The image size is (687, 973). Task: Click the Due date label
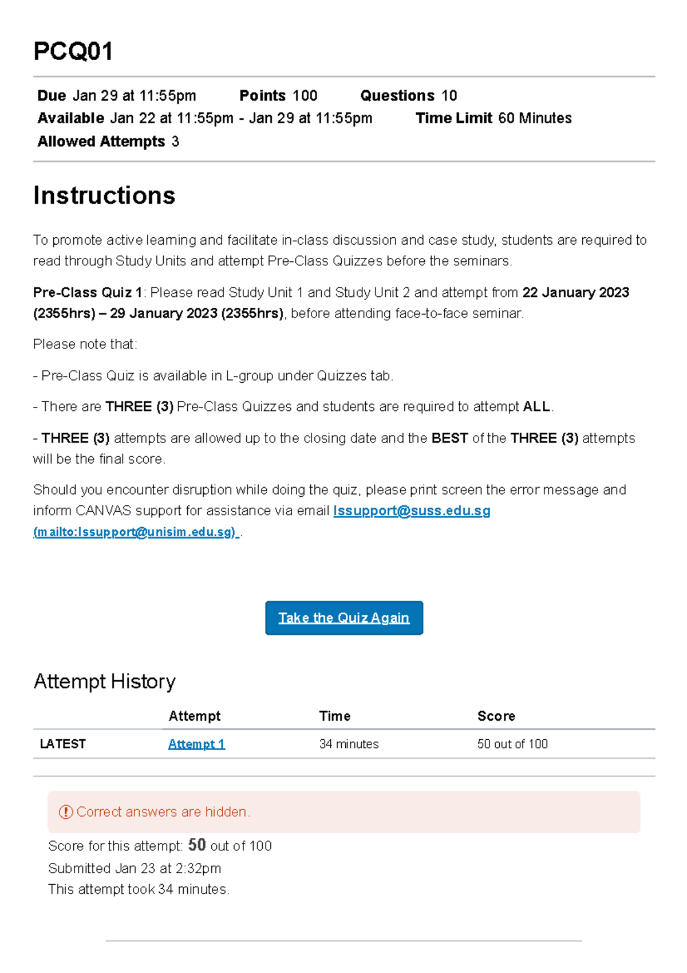tap(52, 96)
